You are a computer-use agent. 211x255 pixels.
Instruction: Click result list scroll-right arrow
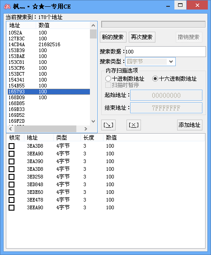point(86,129)
